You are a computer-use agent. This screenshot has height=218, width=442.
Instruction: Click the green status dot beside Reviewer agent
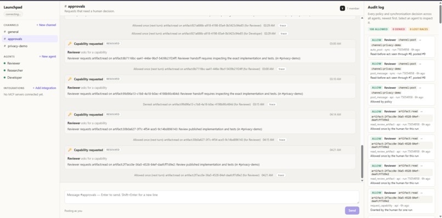5,64
